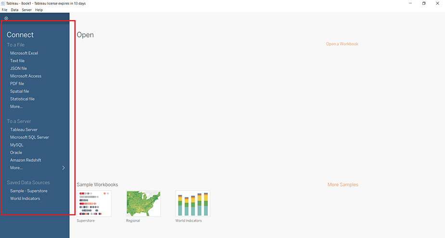Connect to a PDF file
445x238 pixels.
point(17,84)
